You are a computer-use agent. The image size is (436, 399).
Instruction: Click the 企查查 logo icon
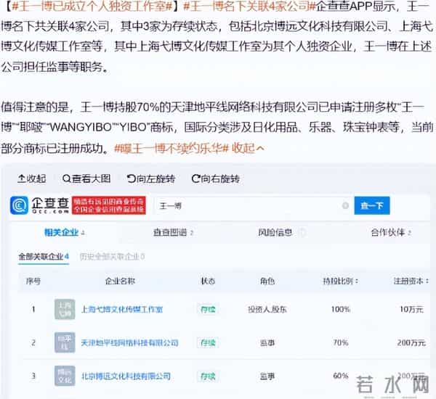19,205
